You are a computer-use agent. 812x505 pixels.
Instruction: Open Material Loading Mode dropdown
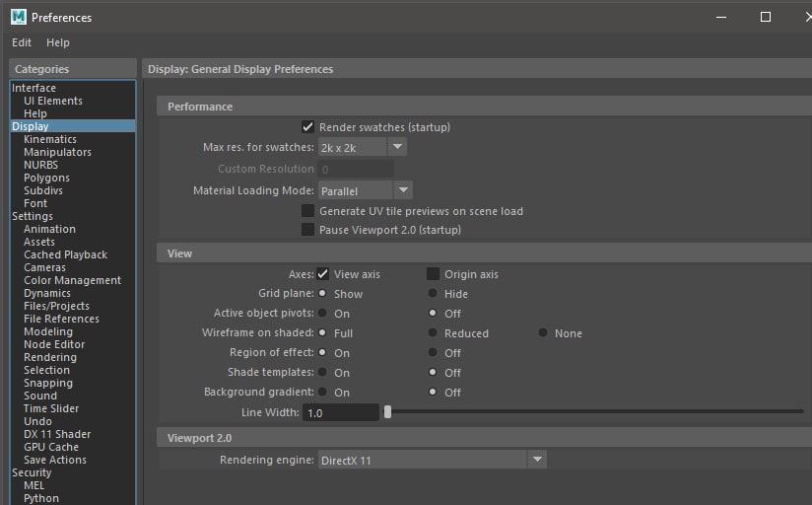(365, 190)
